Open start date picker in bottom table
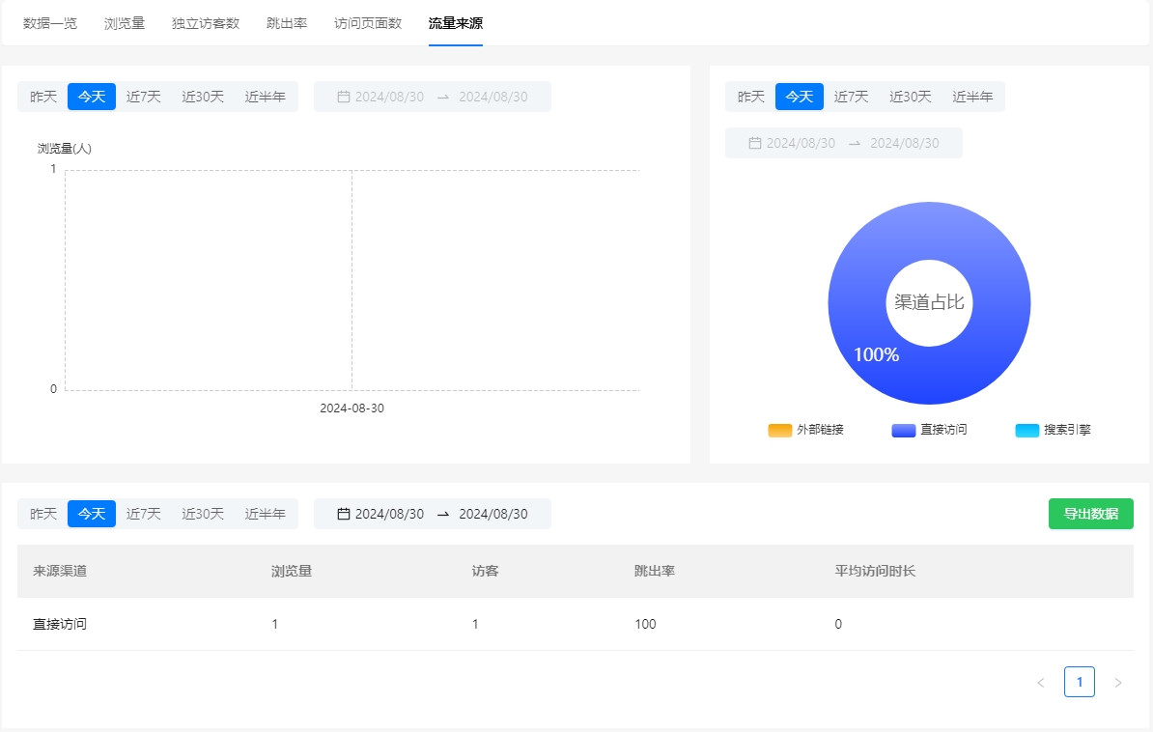The image size is (1153, 732). pos(389,514)
